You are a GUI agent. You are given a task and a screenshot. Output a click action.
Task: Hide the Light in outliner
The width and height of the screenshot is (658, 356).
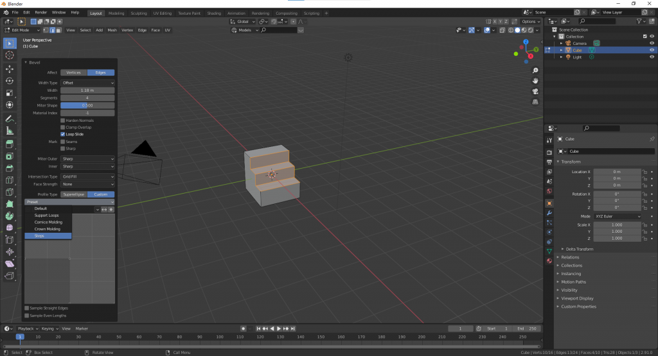coord(652,57)
